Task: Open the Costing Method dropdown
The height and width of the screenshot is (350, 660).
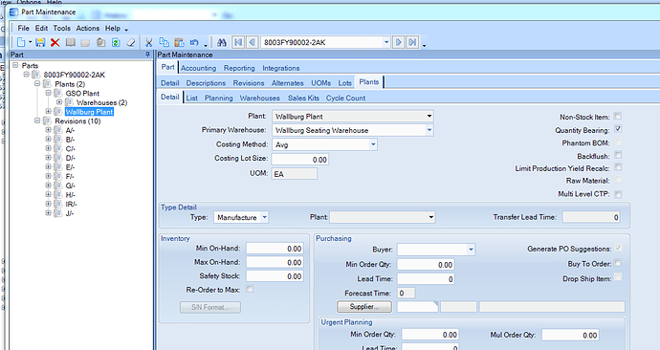Action: click(373, 144)
